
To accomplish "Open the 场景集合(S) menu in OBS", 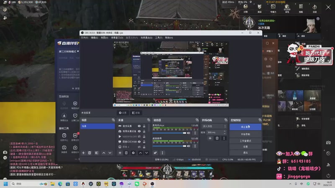I will coord(147,38).
